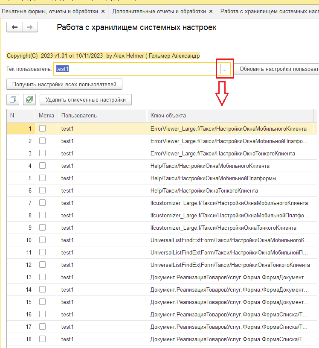Open user selection via the ellipsis button
Viewport: 319px width, 348px height.
coord(225,69)
